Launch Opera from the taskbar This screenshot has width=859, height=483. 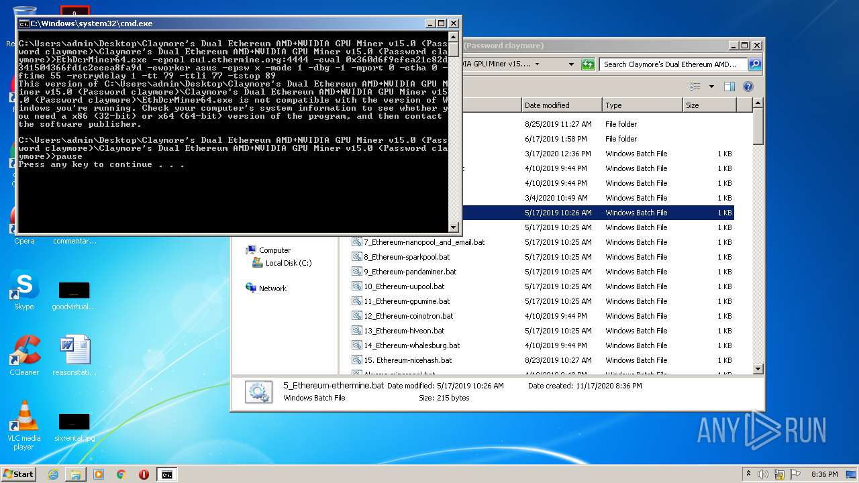144,474
